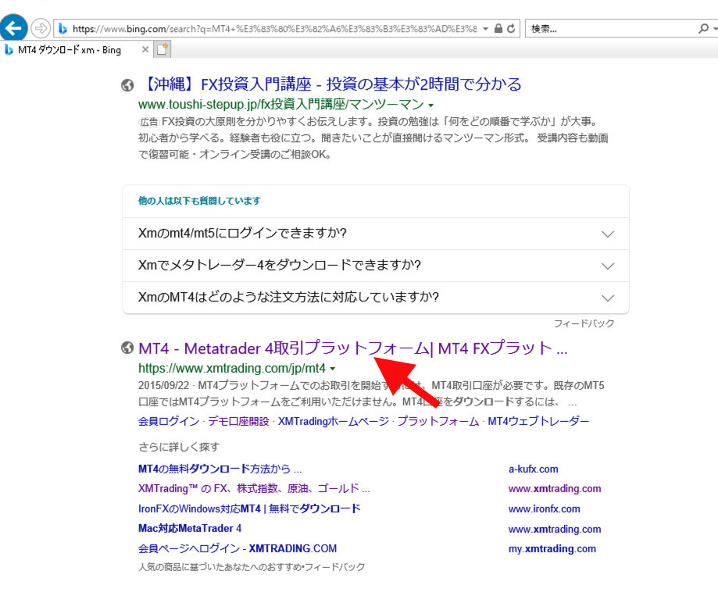Click the 'フィードバック' link below questions

[584, 323]
